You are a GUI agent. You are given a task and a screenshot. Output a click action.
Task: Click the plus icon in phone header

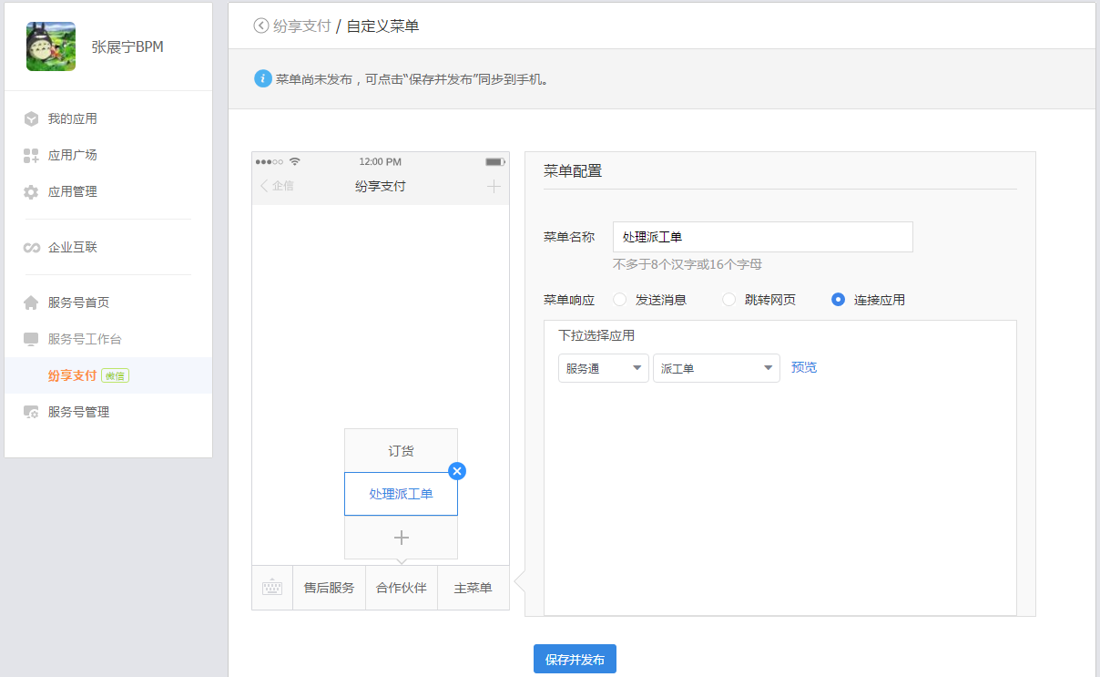click(494, 186)
